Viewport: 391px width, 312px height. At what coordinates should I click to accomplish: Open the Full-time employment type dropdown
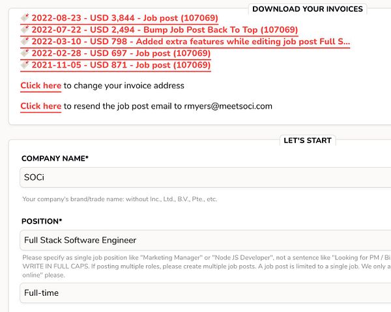coord(205,293)
